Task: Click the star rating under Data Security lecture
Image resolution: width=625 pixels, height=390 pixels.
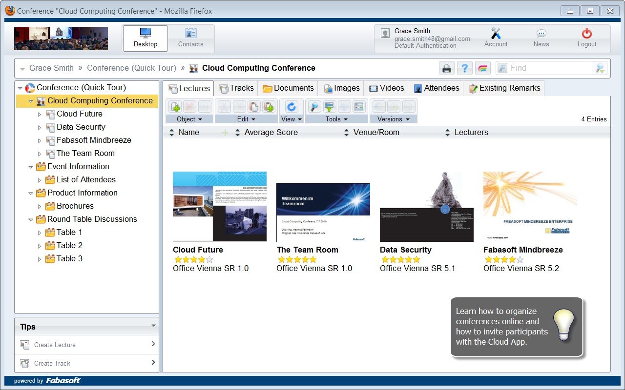Action: click(x=400, y=259)
